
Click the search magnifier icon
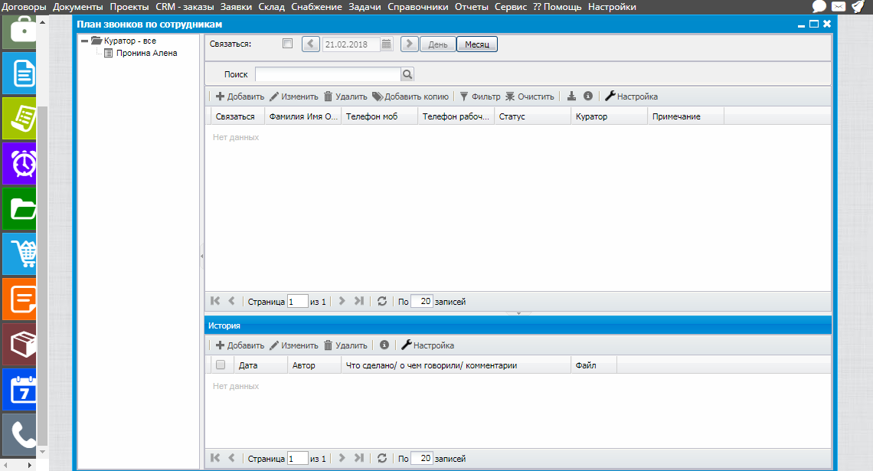407,74
